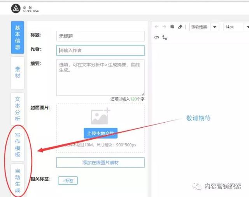Click the 摘要 textarea resize handle
This screenshot has height=197, width=249.
[x=143, y=94]
